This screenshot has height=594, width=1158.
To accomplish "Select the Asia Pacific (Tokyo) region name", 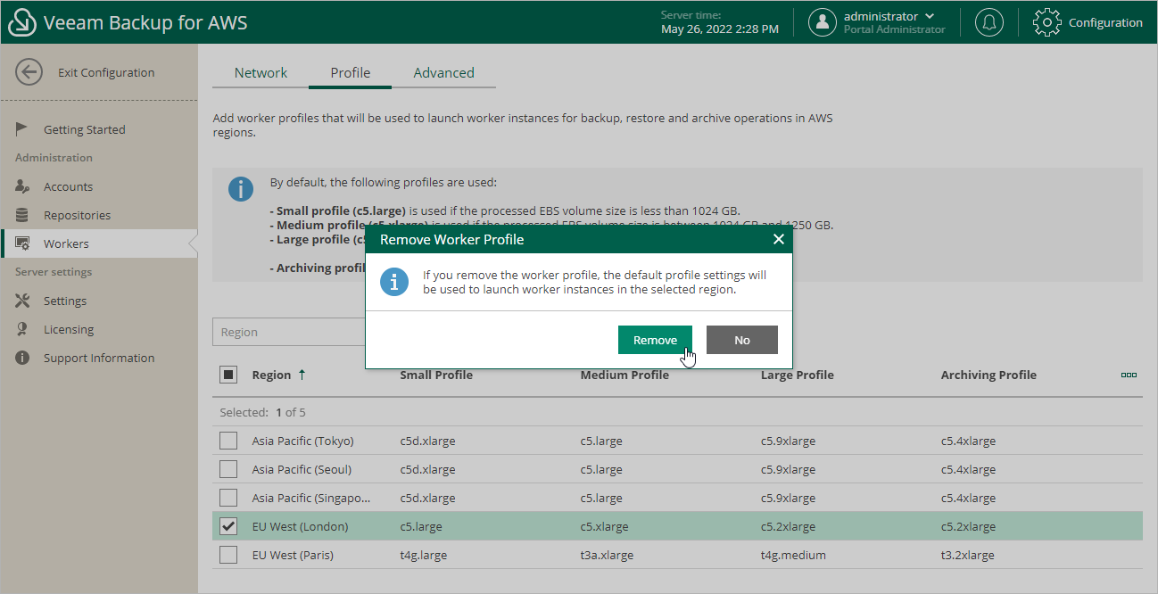I will click(302, 441).
